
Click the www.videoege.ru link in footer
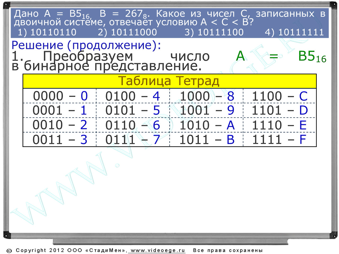point(158,250)
